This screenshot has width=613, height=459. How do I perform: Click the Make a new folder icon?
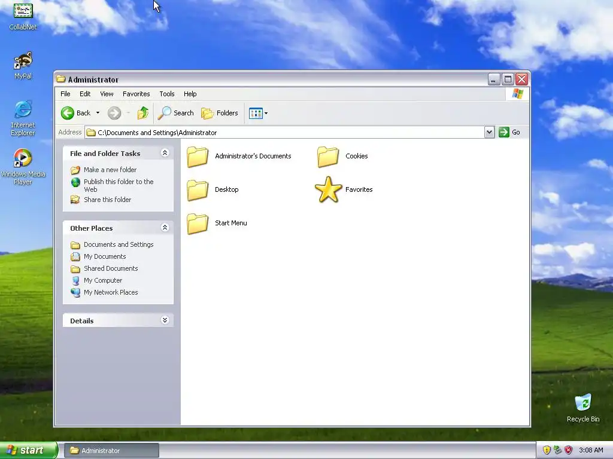(x=75, y=170)
